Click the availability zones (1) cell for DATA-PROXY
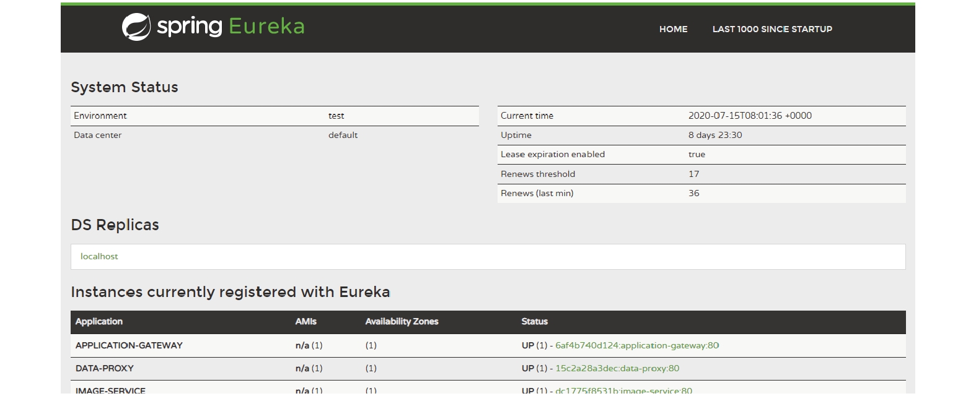Image resolution: width=976 pixels, height=396 pixels. pos(371,368)
